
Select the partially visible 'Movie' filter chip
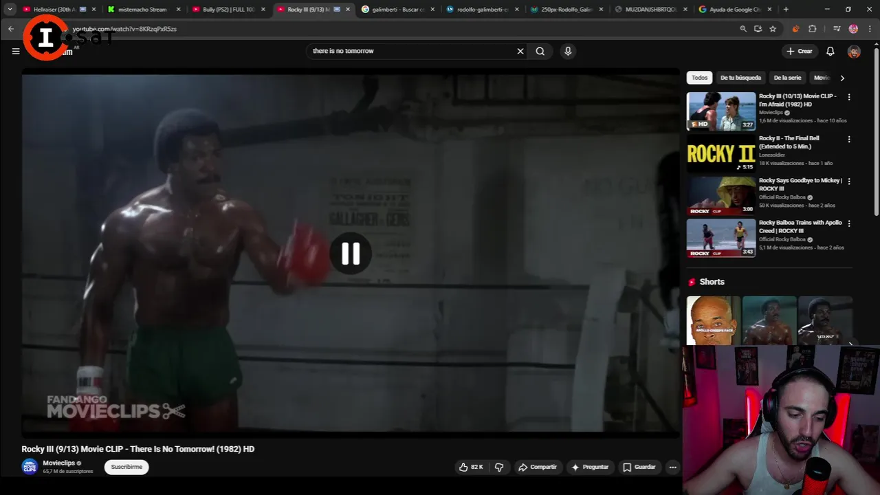click(x=822, y=78)
